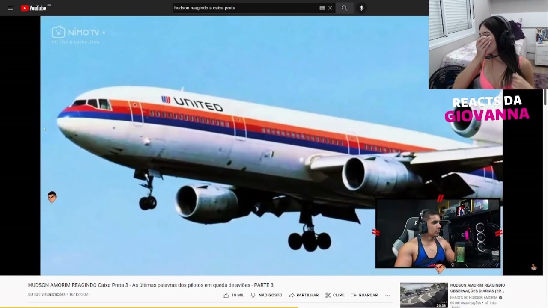Click the video title text below player
Image resolution: width=548 pixels, height=308 pixels.
point(151,285)
